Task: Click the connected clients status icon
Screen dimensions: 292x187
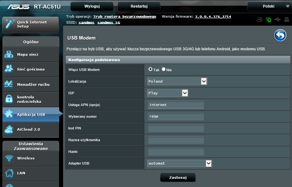Action: [260, 20]
